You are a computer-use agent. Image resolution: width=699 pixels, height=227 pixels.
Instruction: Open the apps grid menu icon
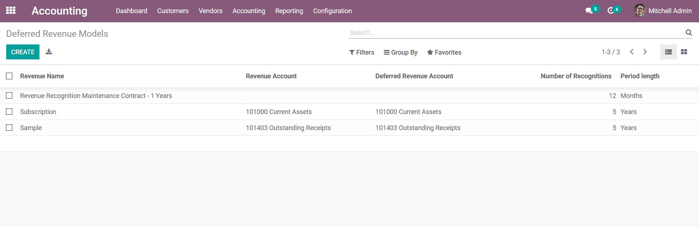11,11
